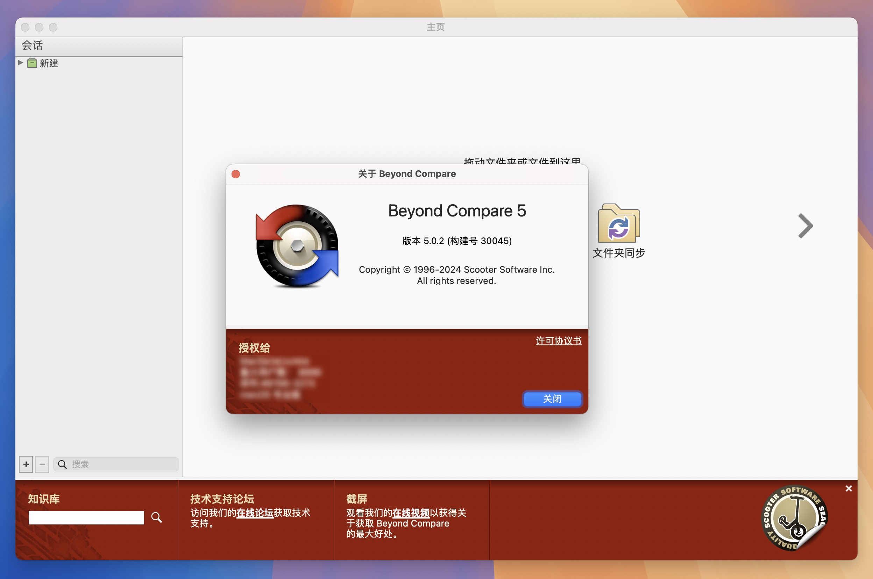Click the green 新建 folder icon
873x579 pixels.
point(32,63)
